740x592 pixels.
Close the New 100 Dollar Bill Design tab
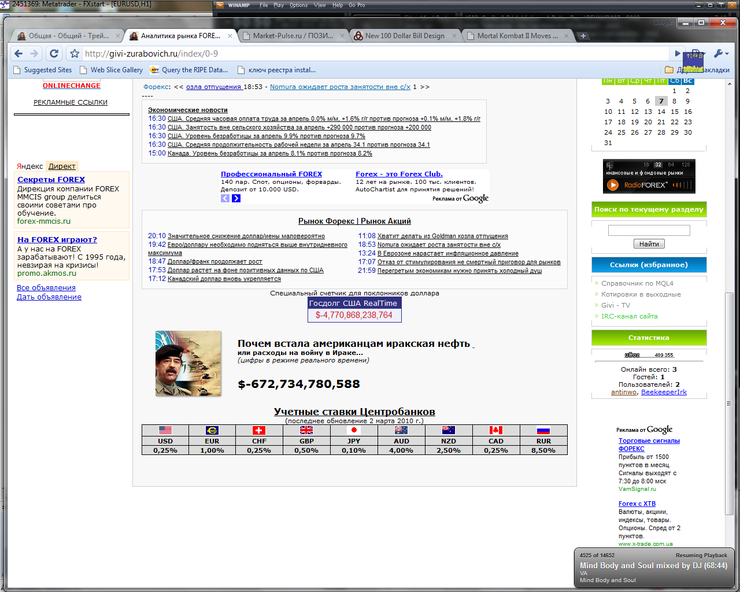(454, 36)
